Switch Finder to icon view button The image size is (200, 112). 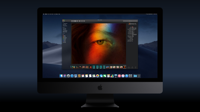72,21
